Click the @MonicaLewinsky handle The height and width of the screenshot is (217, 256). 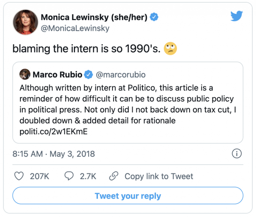coord(75,28)
